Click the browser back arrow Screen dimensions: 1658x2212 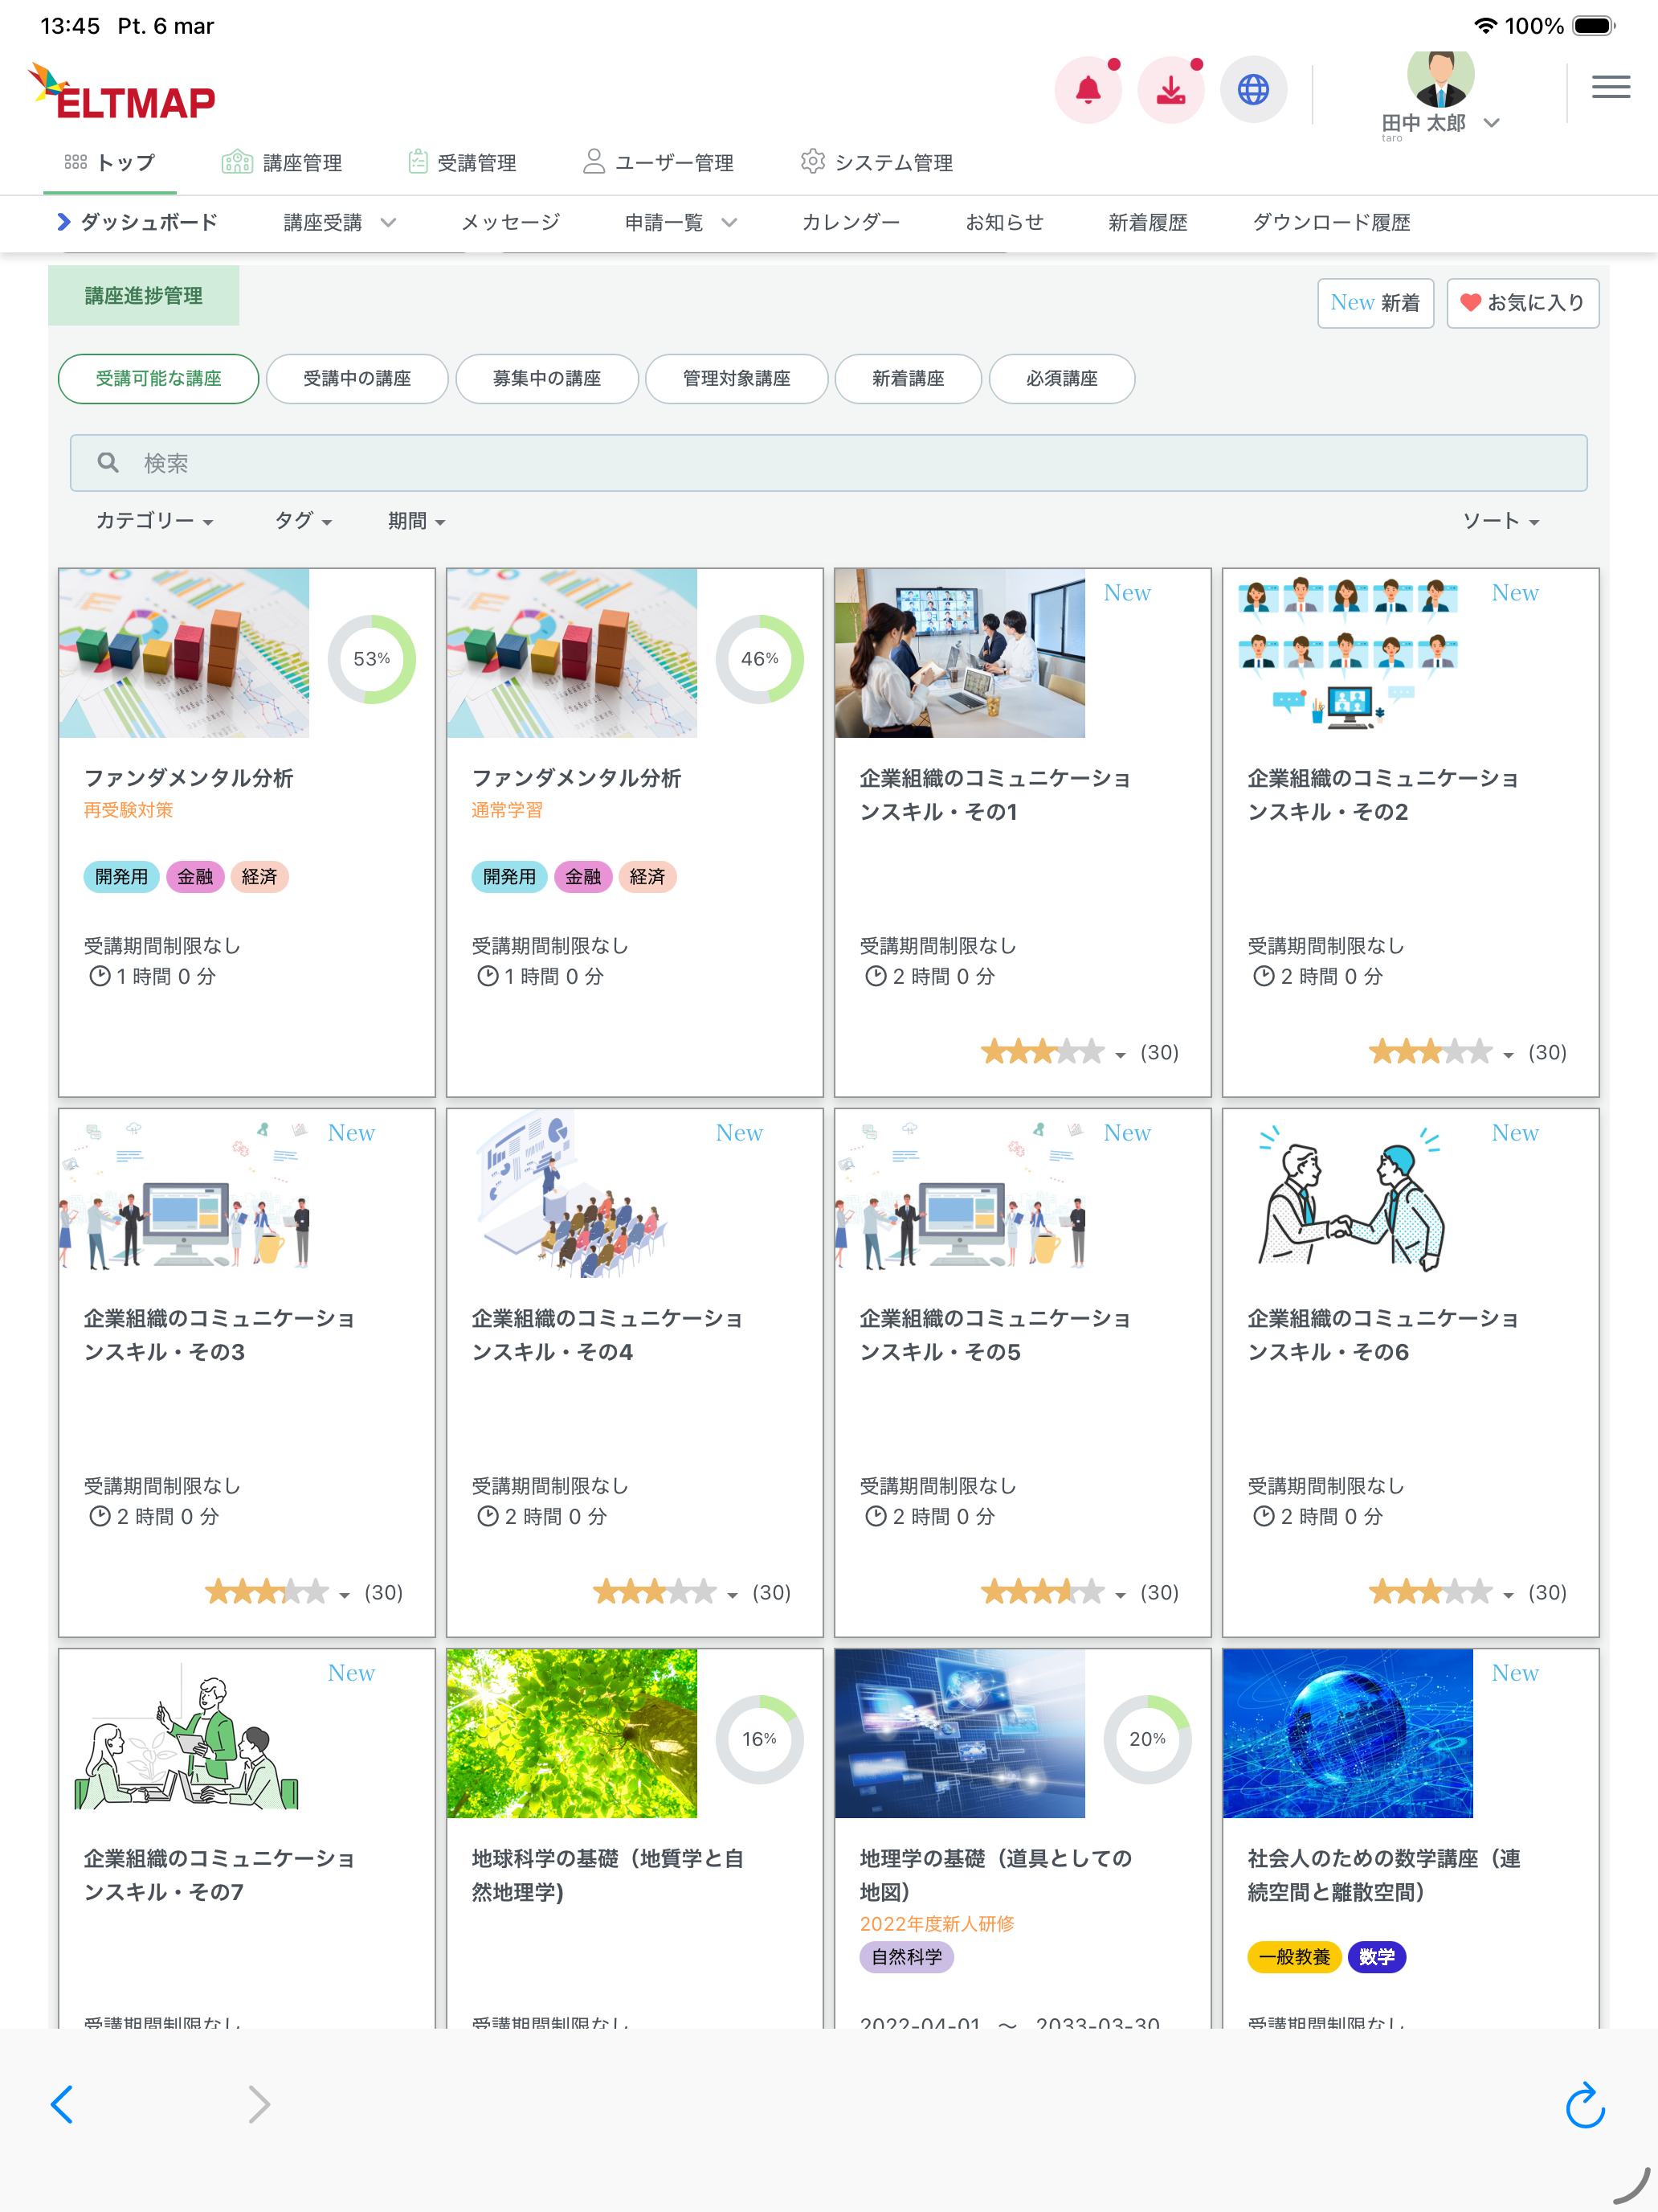[x=62, y=2104]
